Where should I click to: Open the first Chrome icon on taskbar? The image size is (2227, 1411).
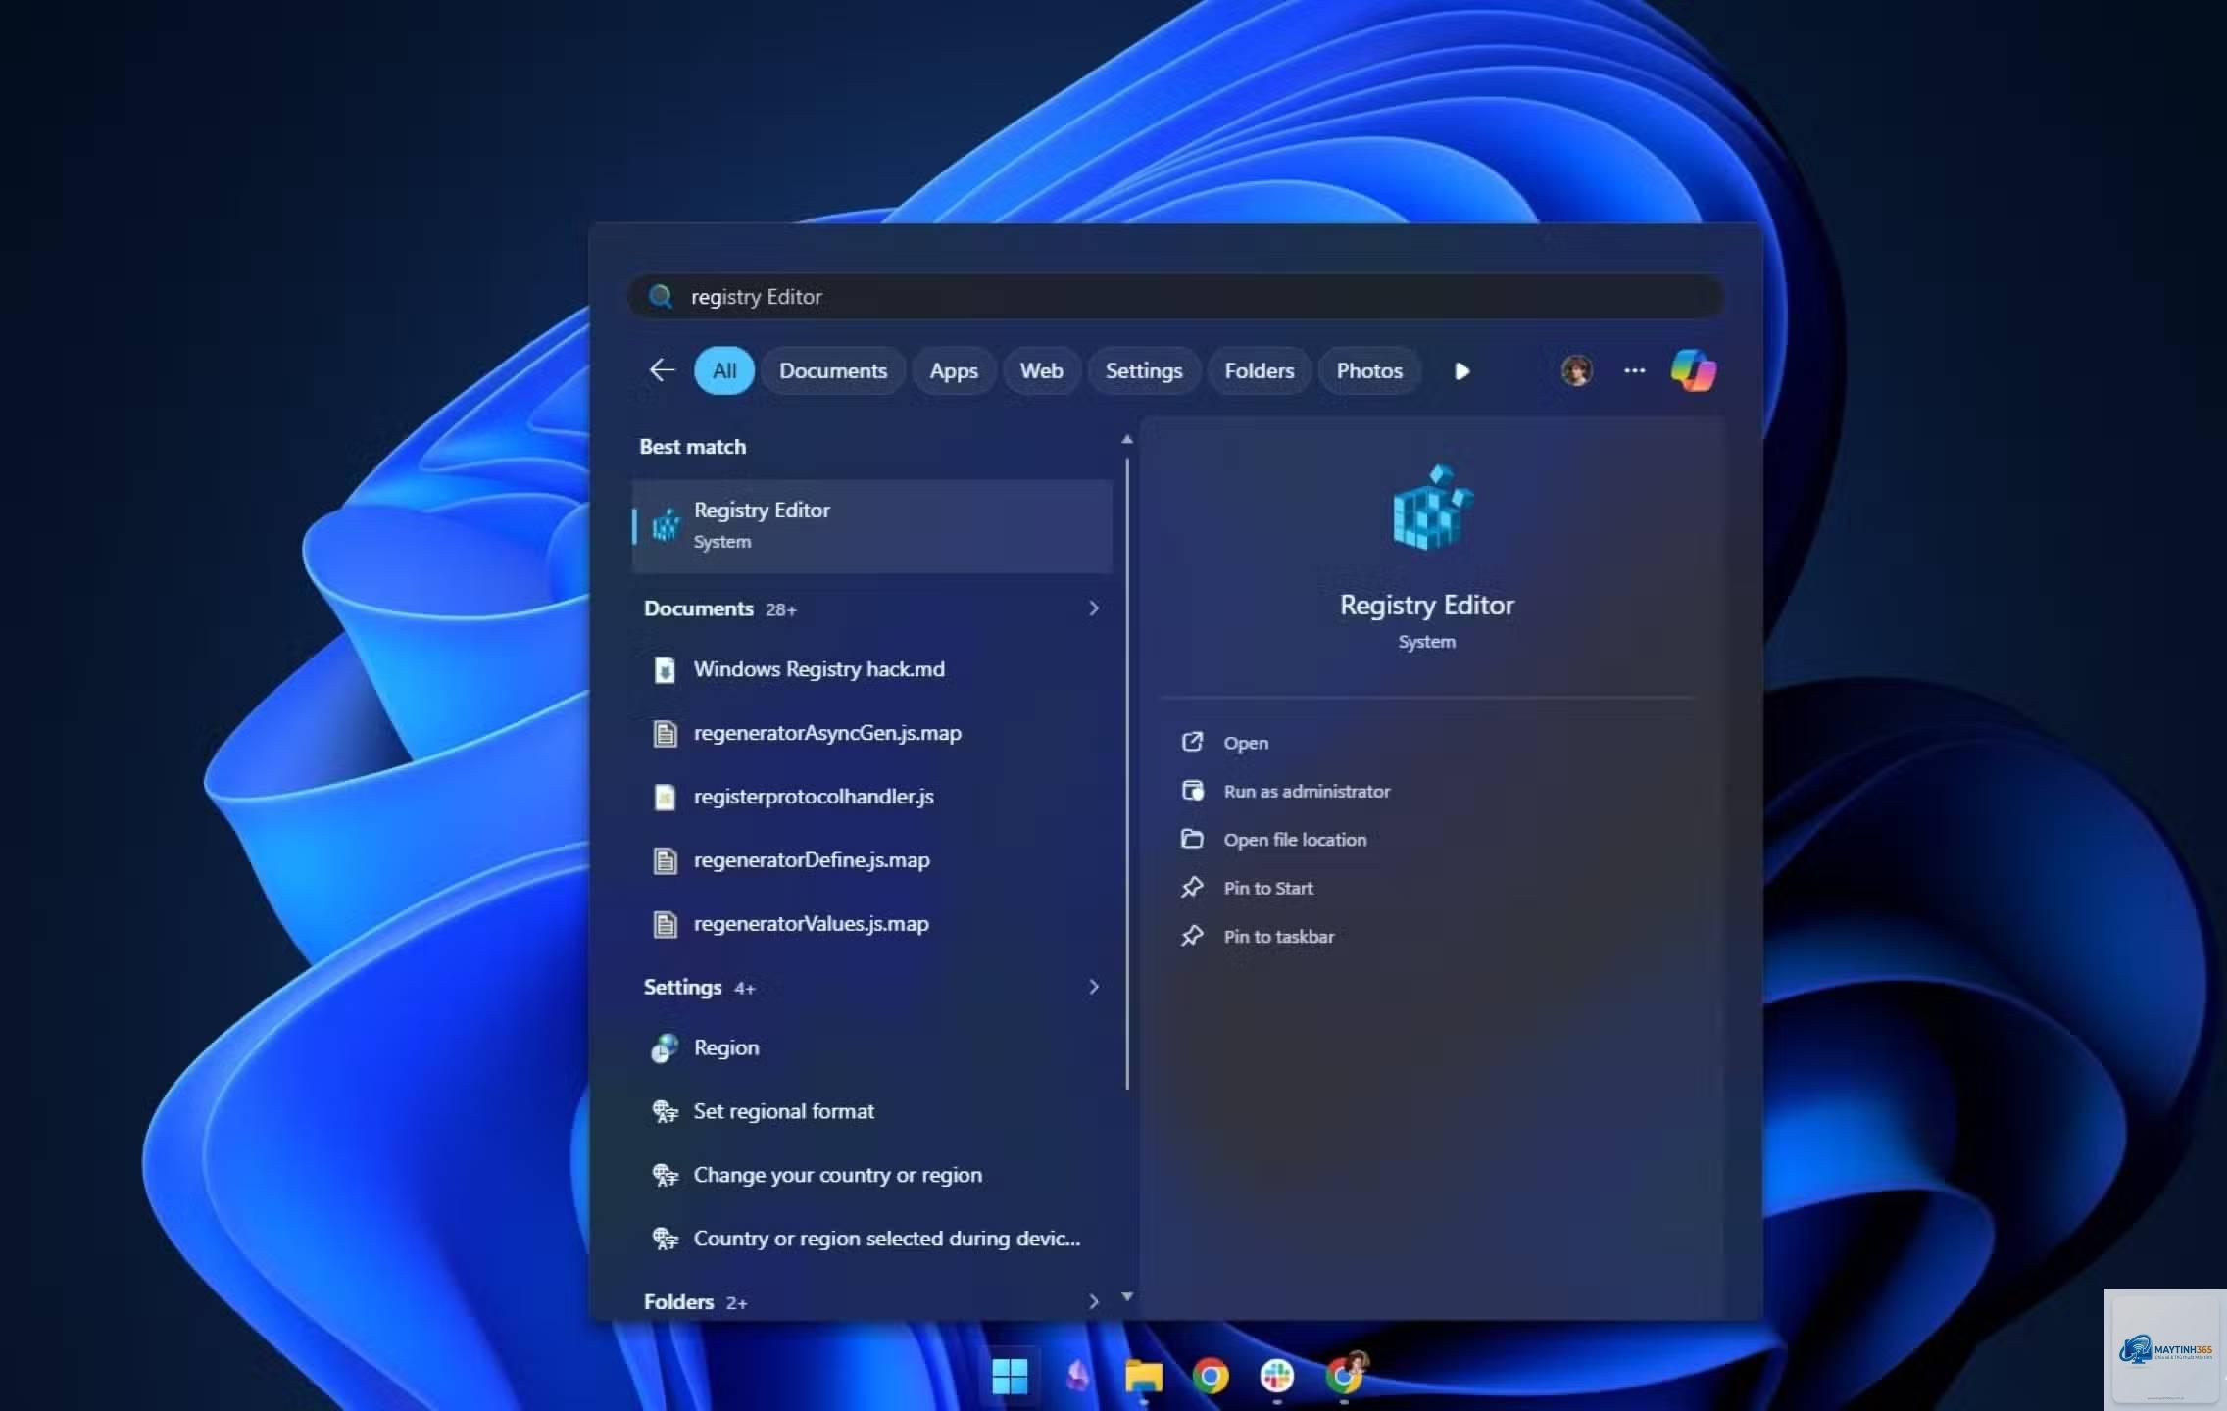[x=1211, y=1376]
